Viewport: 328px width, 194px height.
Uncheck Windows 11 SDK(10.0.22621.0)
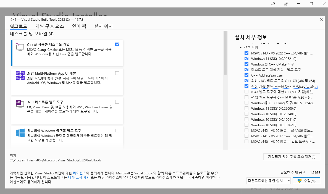(246, 59)
